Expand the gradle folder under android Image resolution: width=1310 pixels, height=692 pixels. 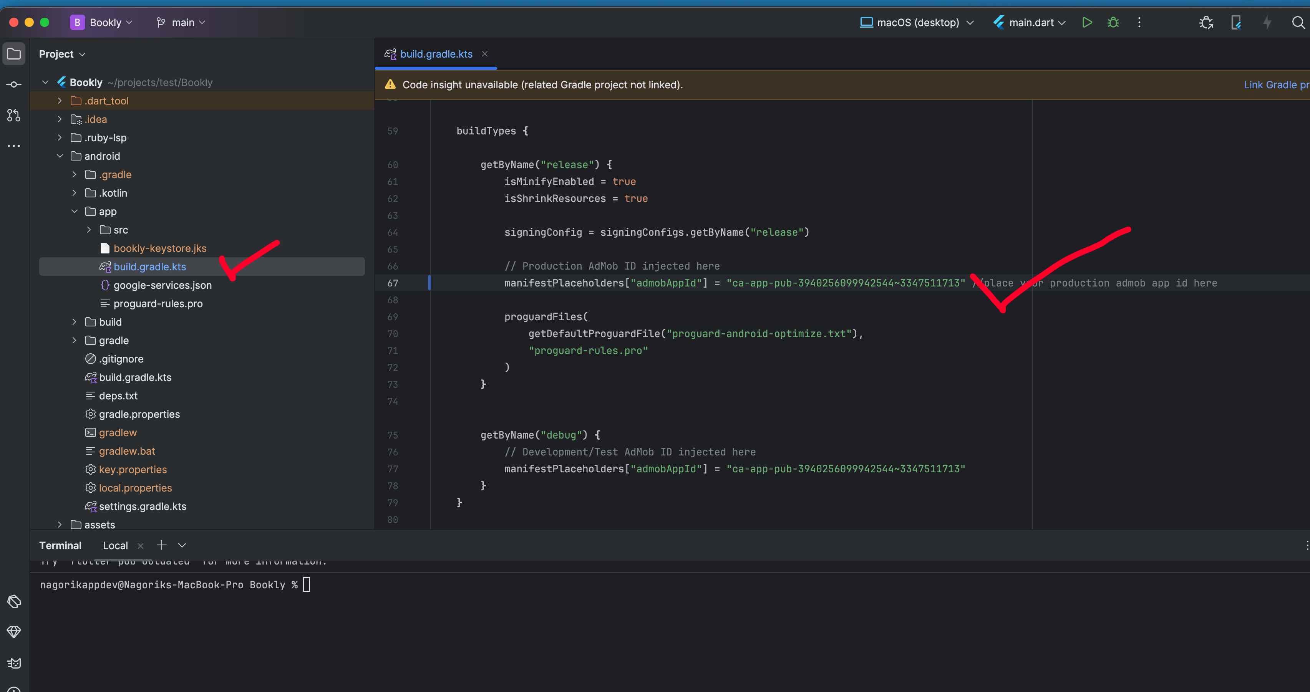(74, 341)
